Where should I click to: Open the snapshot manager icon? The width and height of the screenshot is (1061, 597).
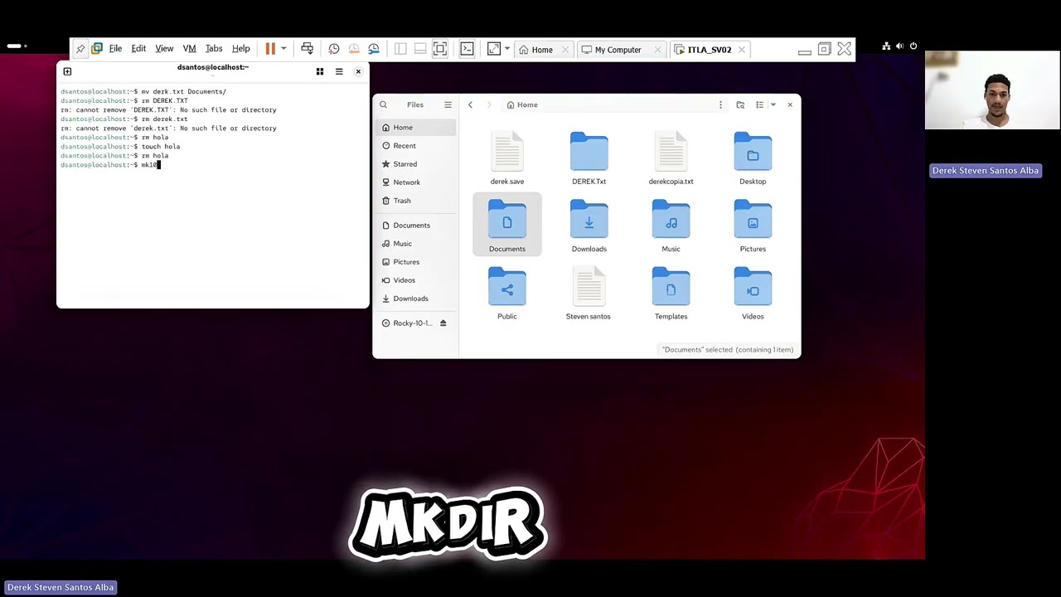(374, 50)
